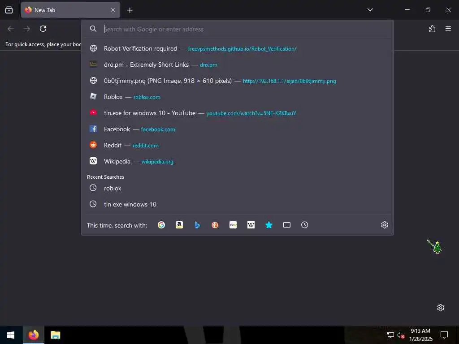Select the recent search 'tin exe windows 10'
This screenshot has height=344, width=459.
click(238, 204)
